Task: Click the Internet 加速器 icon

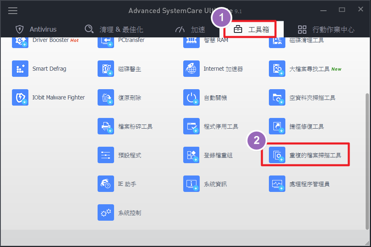Action: coord(191,69)
